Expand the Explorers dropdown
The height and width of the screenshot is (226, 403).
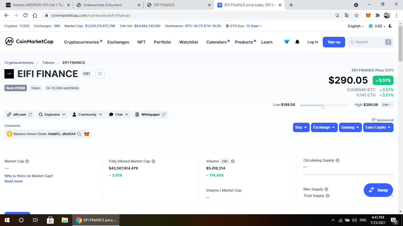pyautogui.click(x=52, y=114)
